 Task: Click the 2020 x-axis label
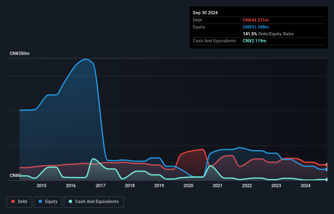(188, 186)
